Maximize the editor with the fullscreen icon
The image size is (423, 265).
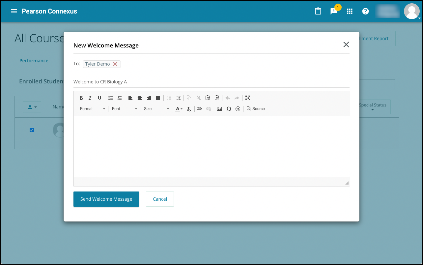[248, 98]
